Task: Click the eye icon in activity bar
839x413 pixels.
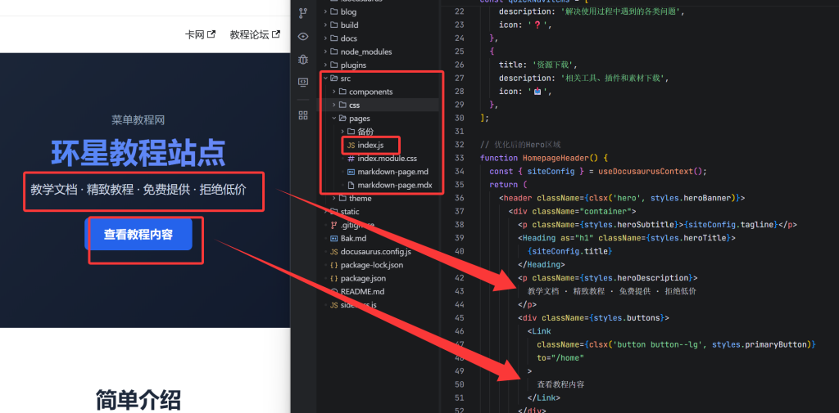Action: point(303,36)
